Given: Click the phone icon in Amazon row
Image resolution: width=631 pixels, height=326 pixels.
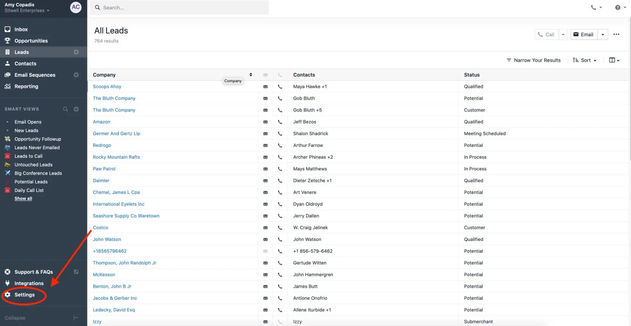Looking at the screenshot, I should pyautogui.click(x=280, y=122).
